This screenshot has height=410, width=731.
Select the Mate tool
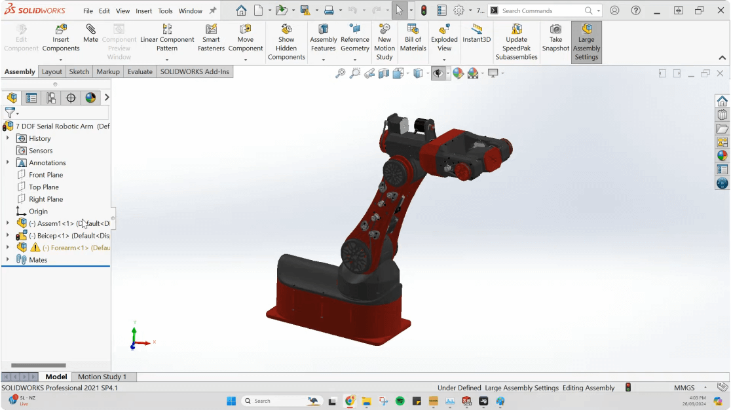[90, 33]
